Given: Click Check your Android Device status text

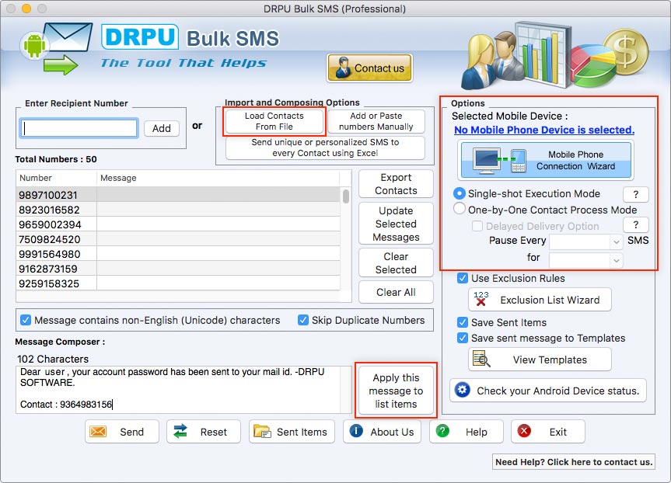Looking at the screenshot, I should pyautogui.click(x=558, y=391).
